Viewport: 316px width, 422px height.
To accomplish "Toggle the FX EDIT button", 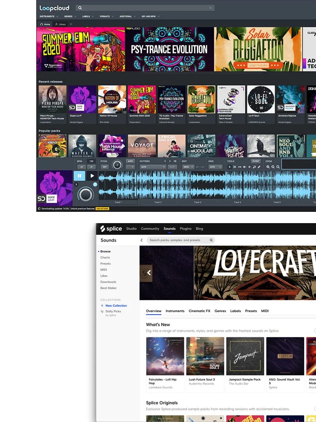I will click(256, 161).
